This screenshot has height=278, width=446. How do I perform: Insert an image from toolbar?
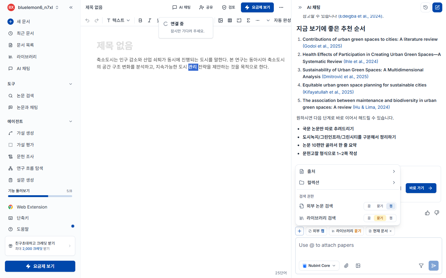pos(221,20)
